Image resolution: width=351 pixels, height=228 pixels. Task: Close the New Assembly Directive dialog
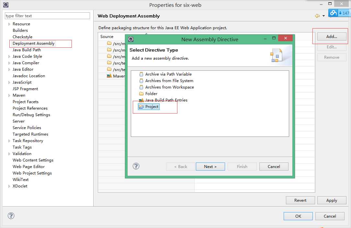point(285,38)
